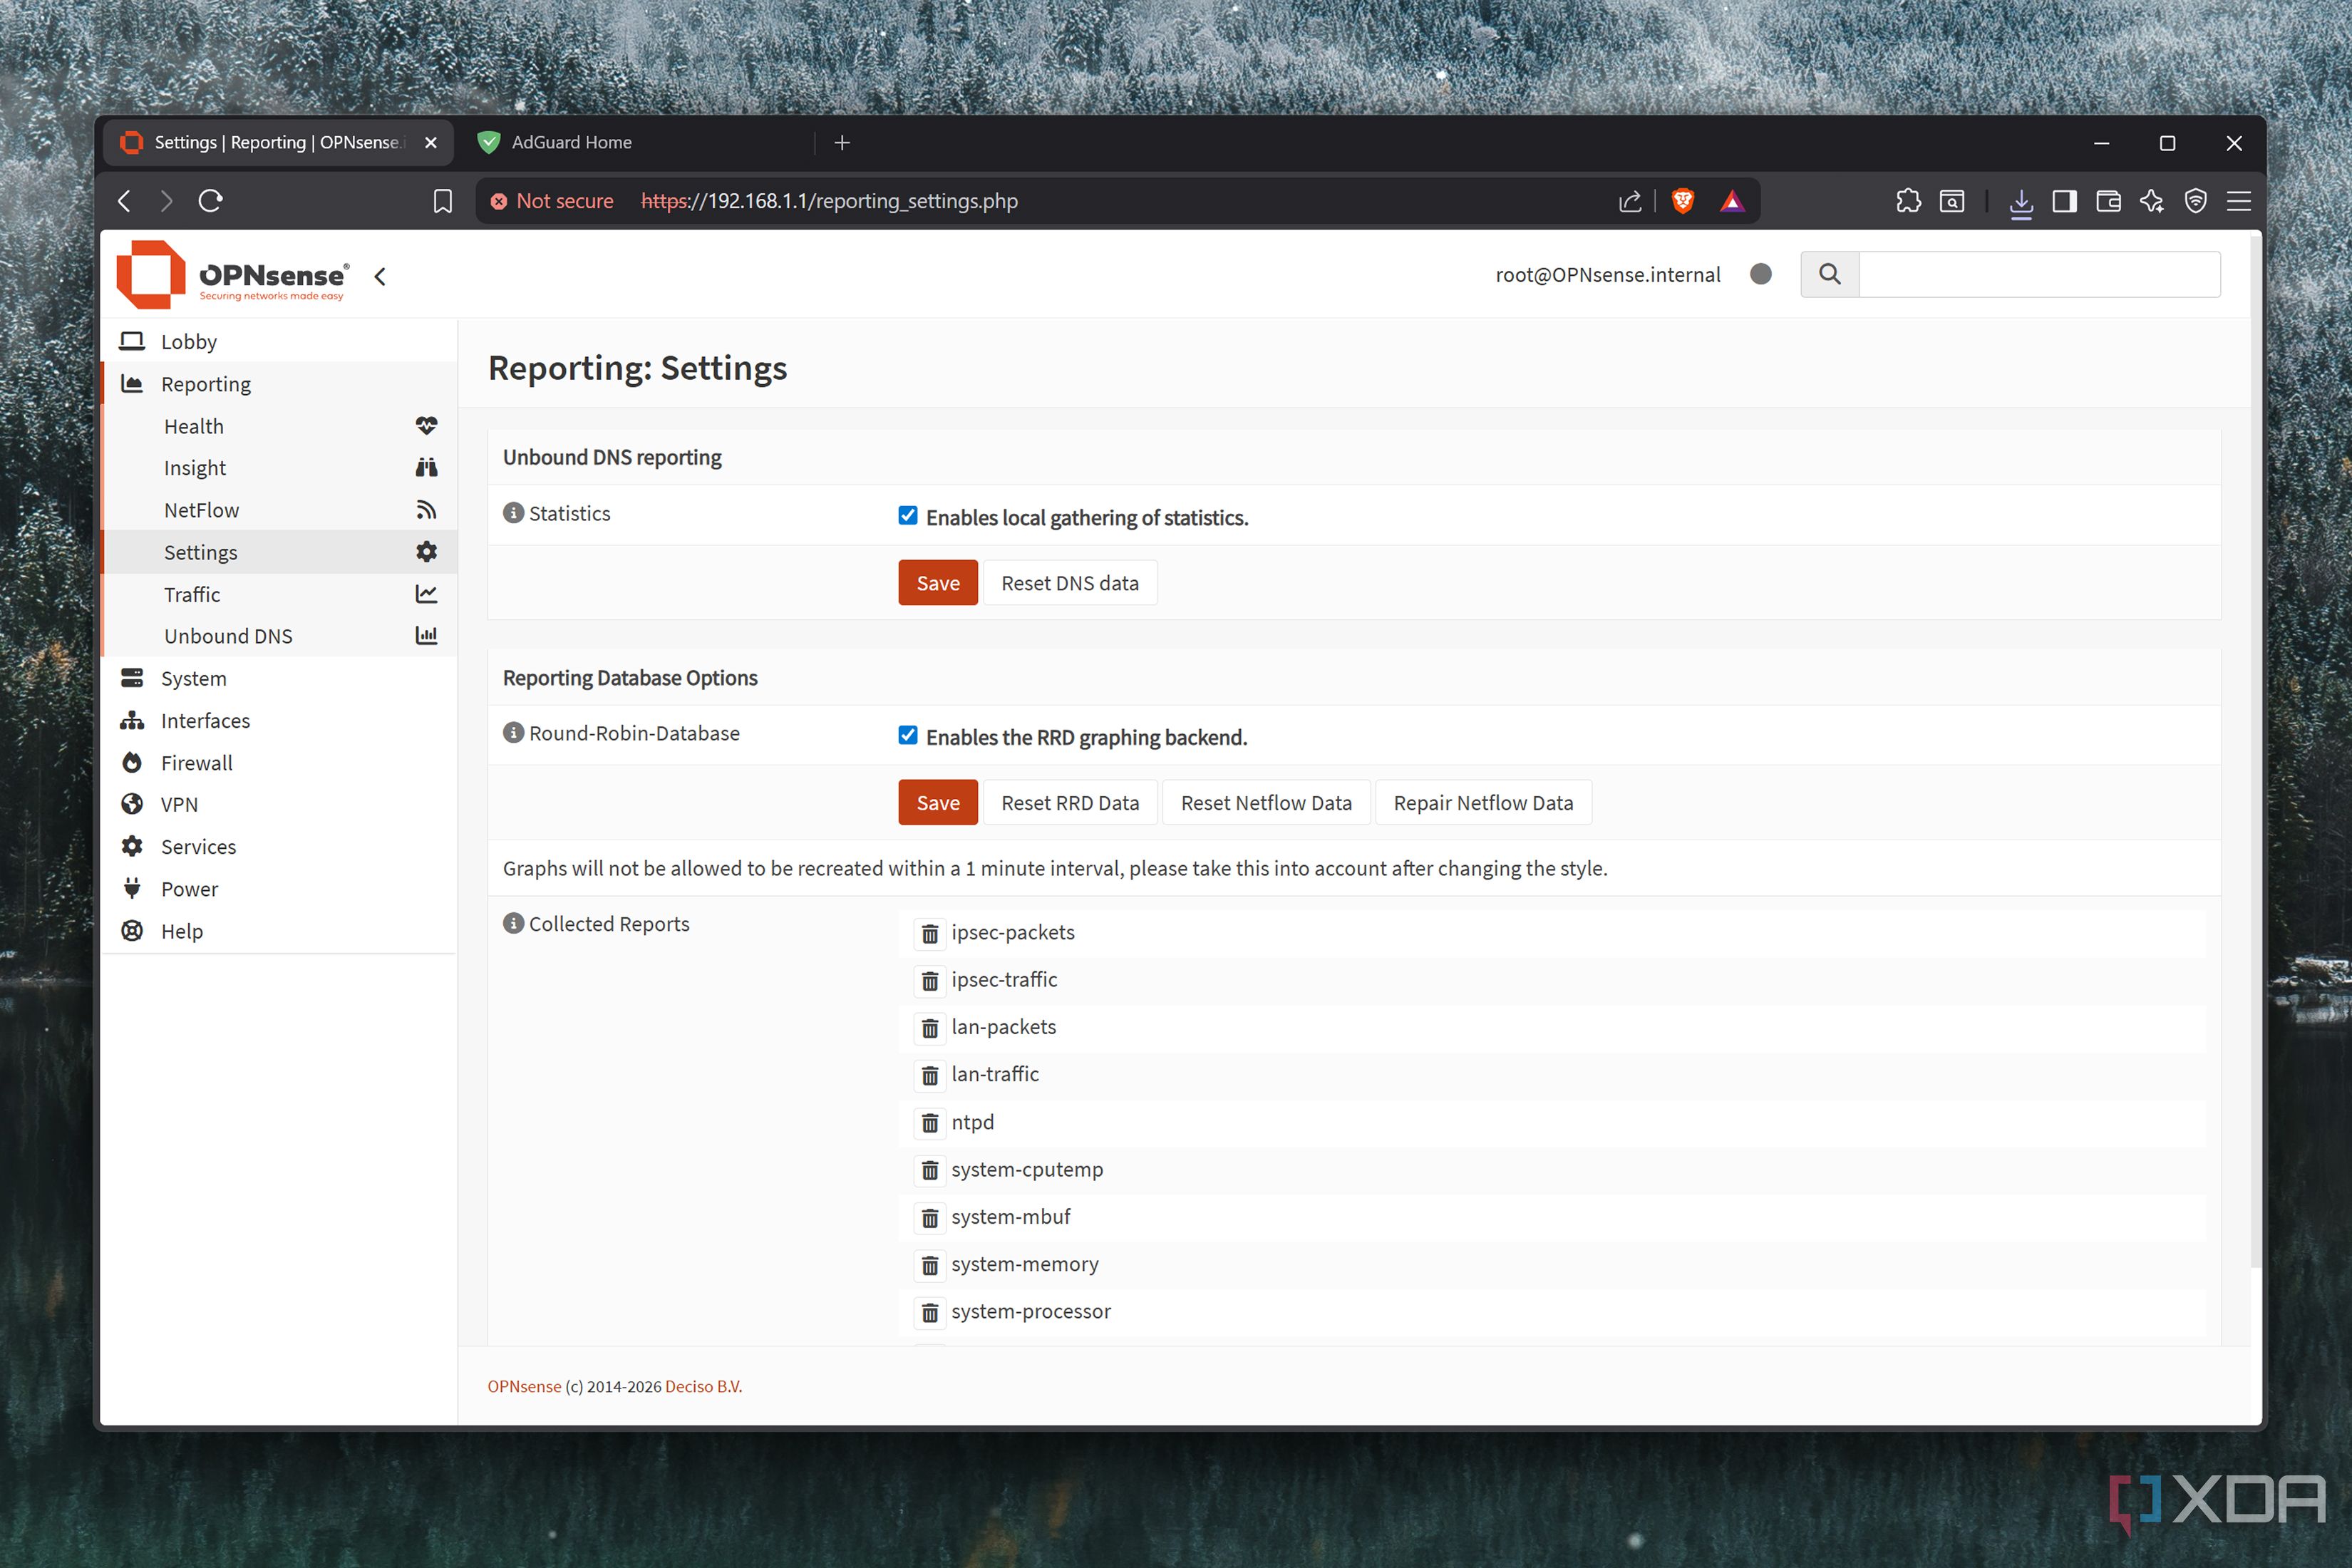Open the Deciso B.V. footer link
Viewport: 2352px width, 1568px height.
[x=703, y=1386]
